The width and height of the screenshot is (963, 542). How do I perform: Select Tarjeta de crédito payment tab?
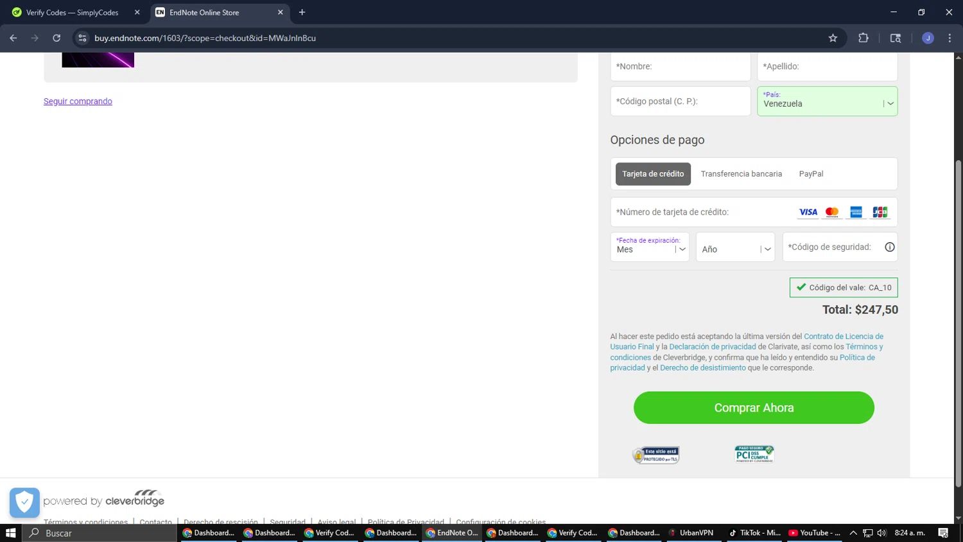[x=653, y=174]
